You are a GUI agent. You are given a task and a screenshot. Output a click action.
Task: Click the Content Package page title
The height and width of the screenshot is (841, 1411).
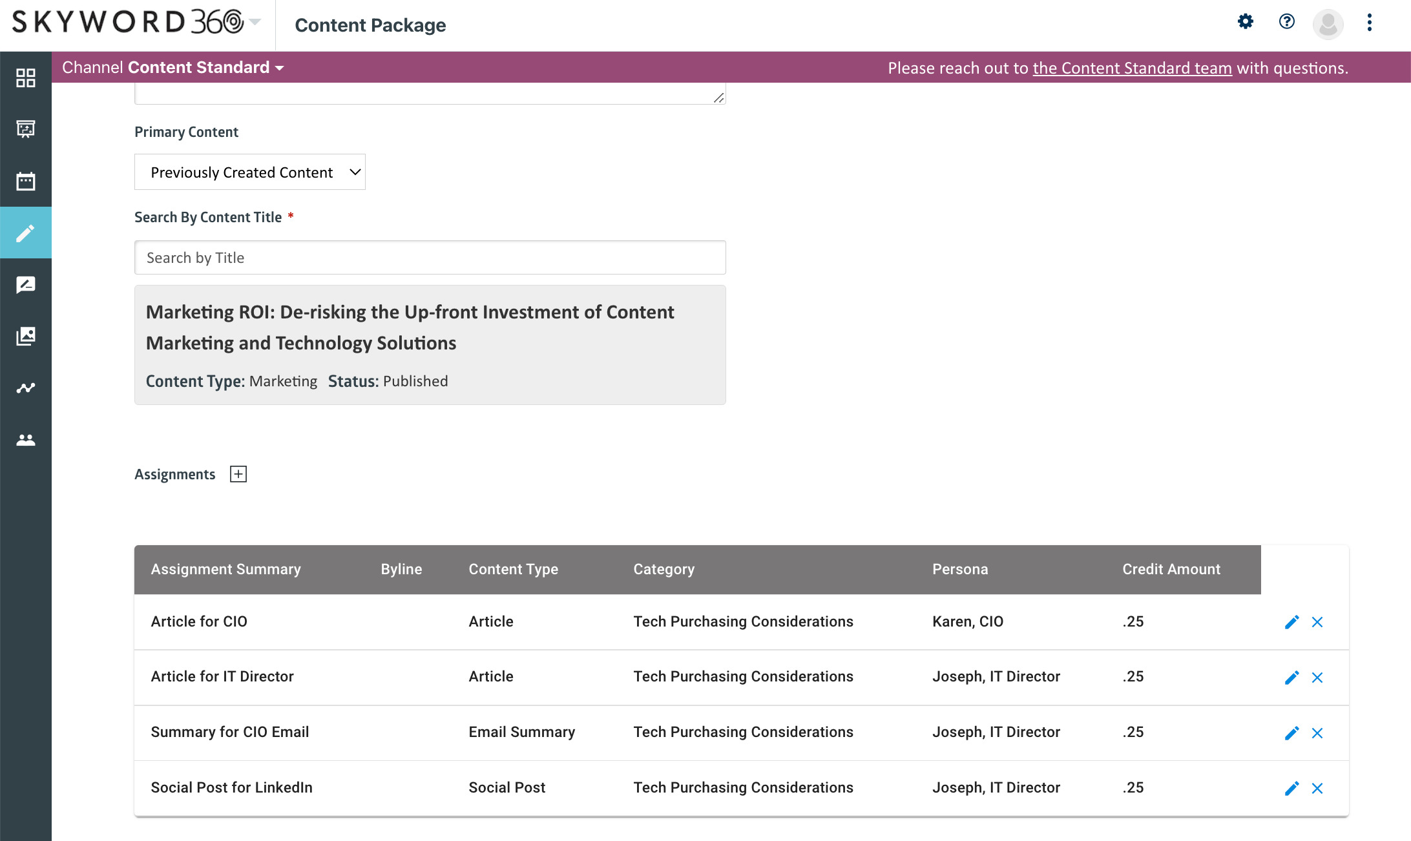pyautogui.click(x=370, y=25)
